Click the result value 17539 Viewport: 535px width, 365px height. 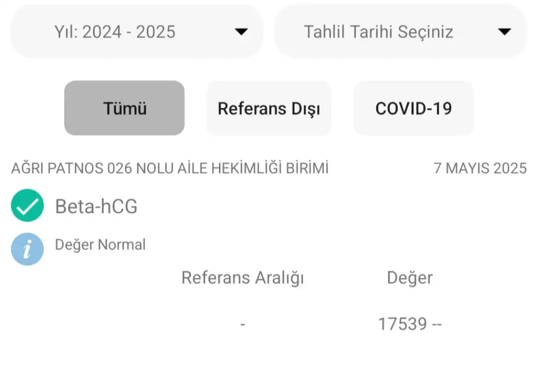pyautogui.click(x=402, y=324)
